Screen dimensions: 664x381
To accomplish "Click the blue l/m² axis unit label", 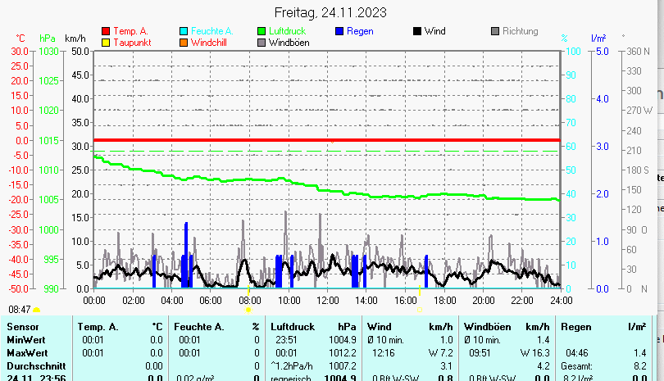I will coord(598,39).
